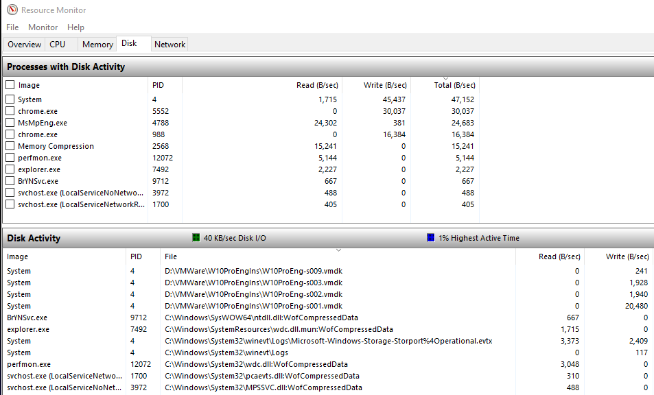
Task: Tick the BrYNSvc.exe checkbox
Action: pos(10,181)
